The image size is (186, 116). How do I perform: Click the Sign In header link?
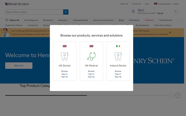[141, 10]
